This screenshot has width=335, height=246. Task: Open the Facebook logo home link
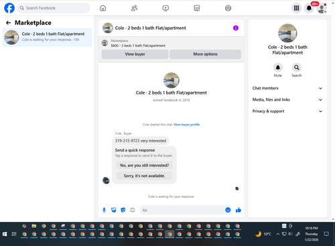[x=9, y=8]
